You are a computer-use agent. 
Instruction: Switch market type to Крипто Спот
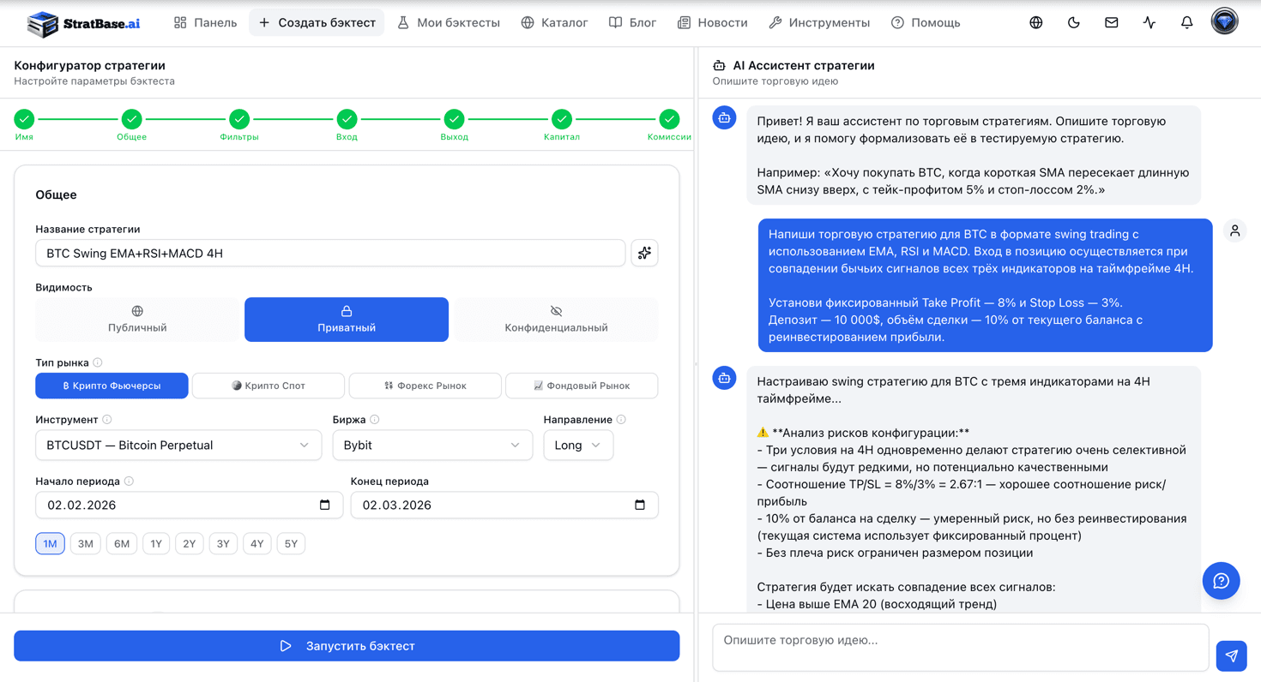267,386
